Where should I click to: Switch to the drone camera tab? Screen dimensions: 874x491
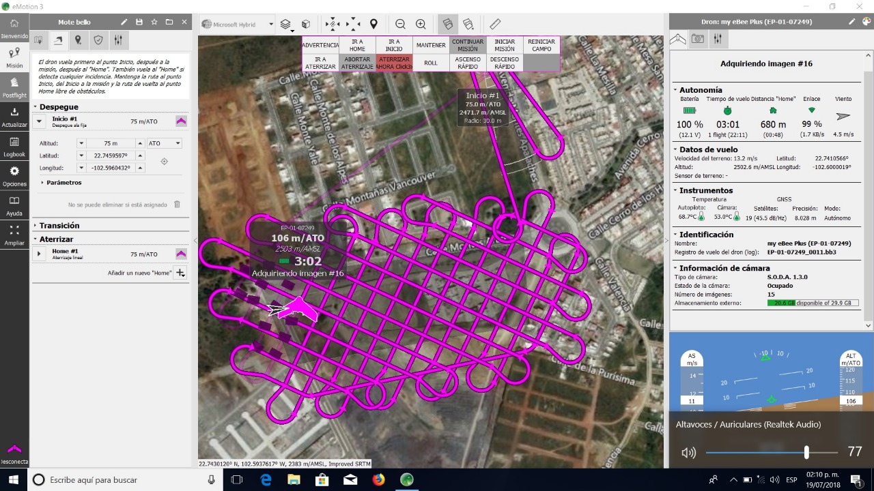click(697, 39)
